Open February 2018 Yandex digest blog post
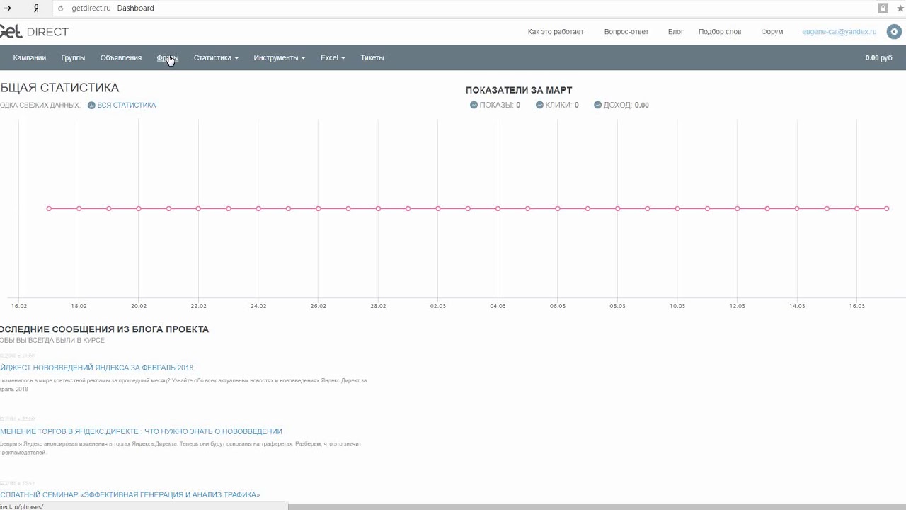Image resolution: width=906 pixels, height=510 pixels. [x=97, y=368]
